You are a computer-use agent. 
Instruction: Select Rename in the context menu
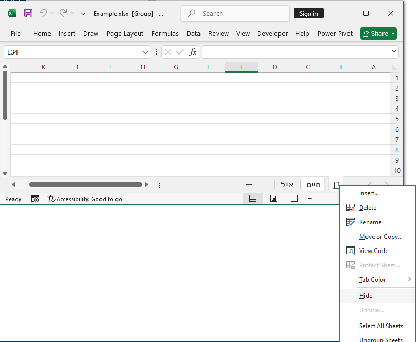point(370,222)
